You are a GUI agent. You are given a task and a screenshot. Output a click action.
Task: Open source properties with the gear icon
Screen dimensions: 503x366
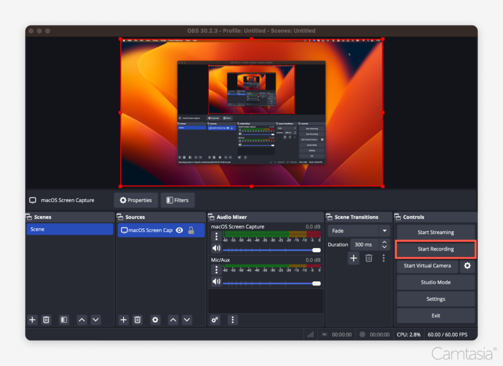tap(155, 320)
